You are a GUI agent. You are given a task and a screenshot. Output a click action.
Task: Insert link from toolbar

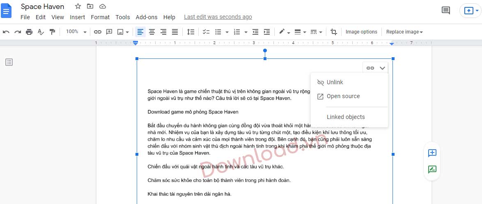[x=97, y=32]
